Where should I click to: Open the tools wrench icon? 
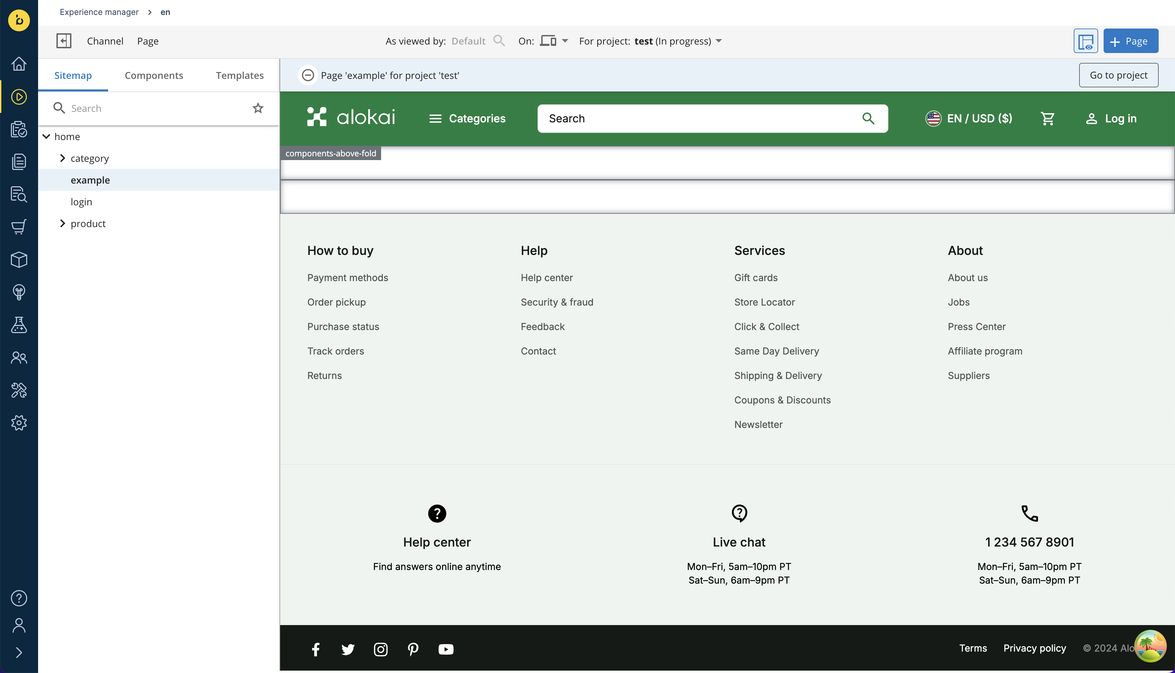pos(19,390)
